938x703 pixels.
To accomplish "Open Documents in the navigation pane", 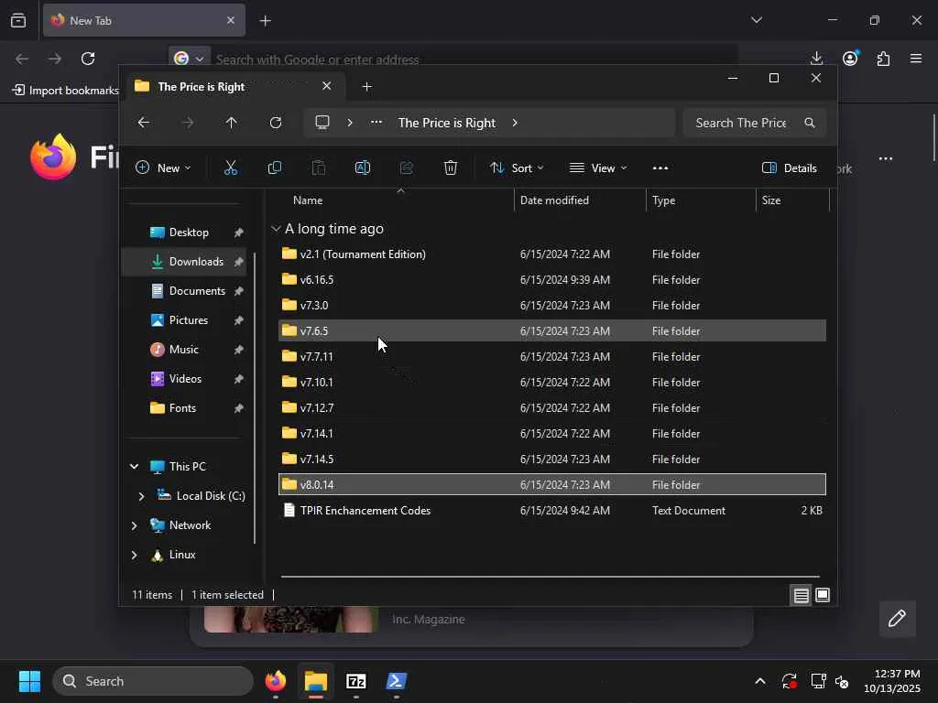I will point(184,291).
